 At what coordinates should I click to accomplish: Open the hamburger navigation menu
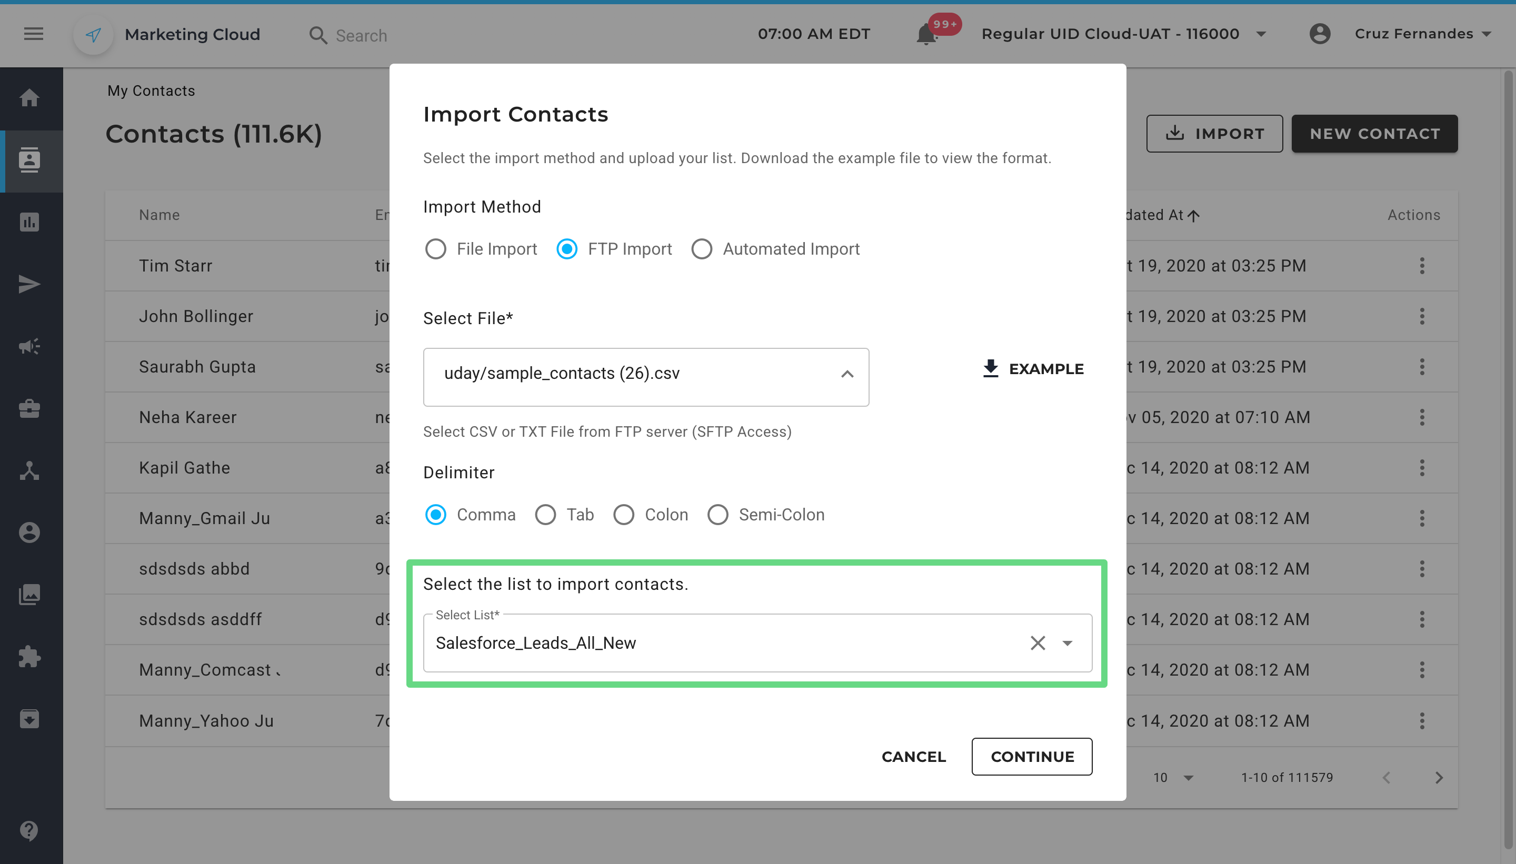[33, 34]
